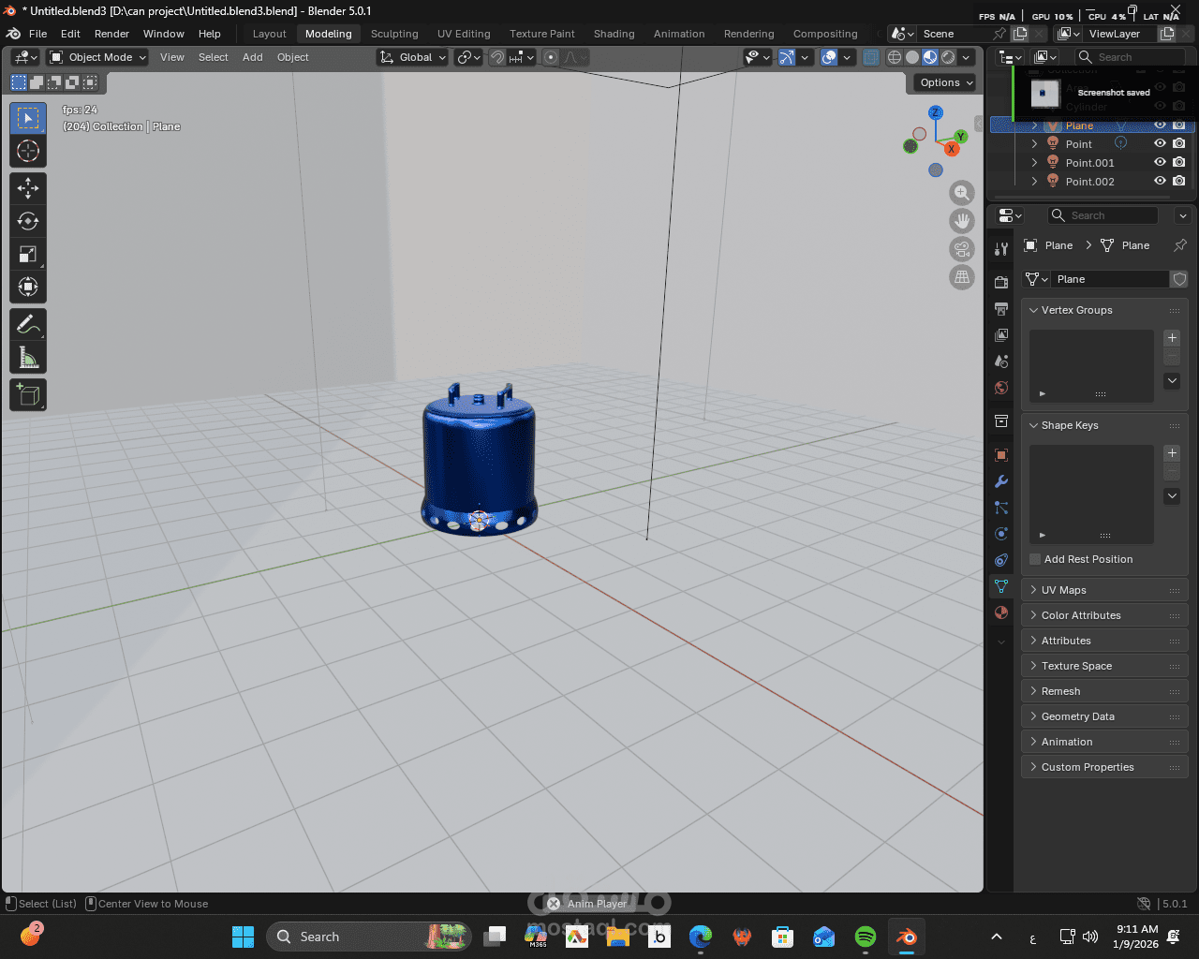This screenshot has width=1199, height=959.
Task: Open the viewport Options dropdown
Action: coord(946,82)
